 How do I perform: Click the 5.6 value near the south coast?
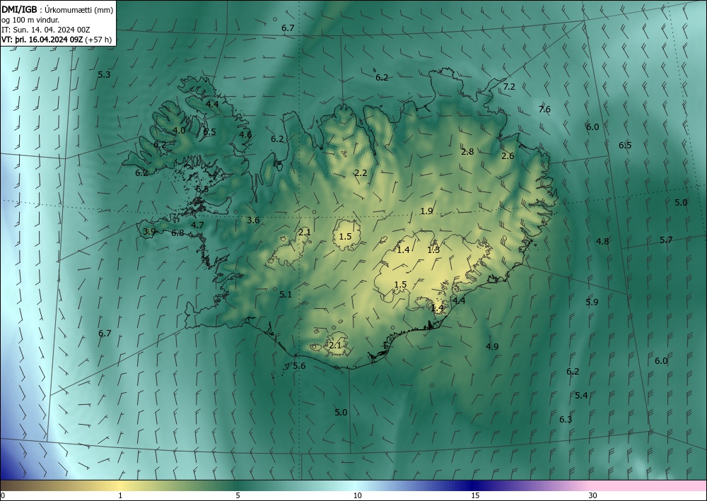point(299,366)
